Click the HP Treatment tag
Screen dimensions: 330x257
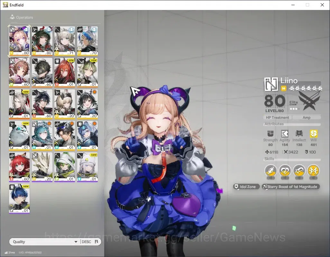pos(277,118)
